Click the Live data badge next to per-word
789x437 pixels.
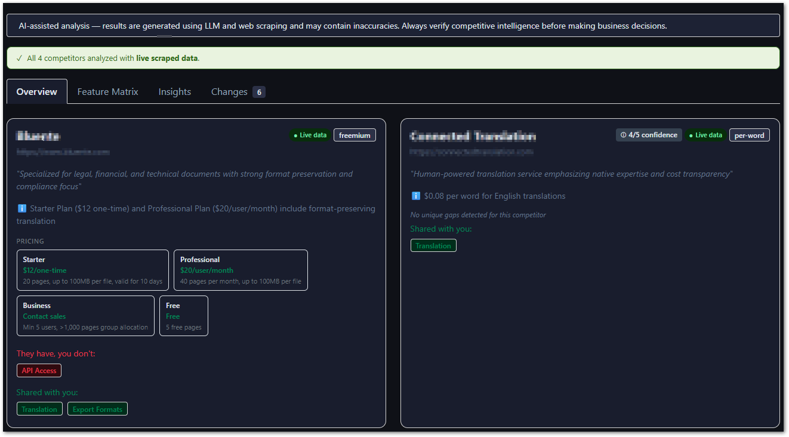(706, 135)
